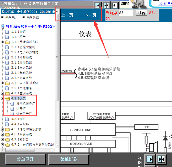Collapse the 4.2.1仪表 node
This screenshot has width=172, height=167.
point(2,99)
